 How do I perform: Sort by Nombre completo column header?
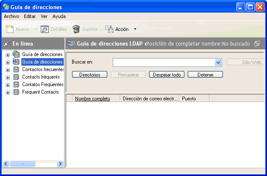(96, 99)
